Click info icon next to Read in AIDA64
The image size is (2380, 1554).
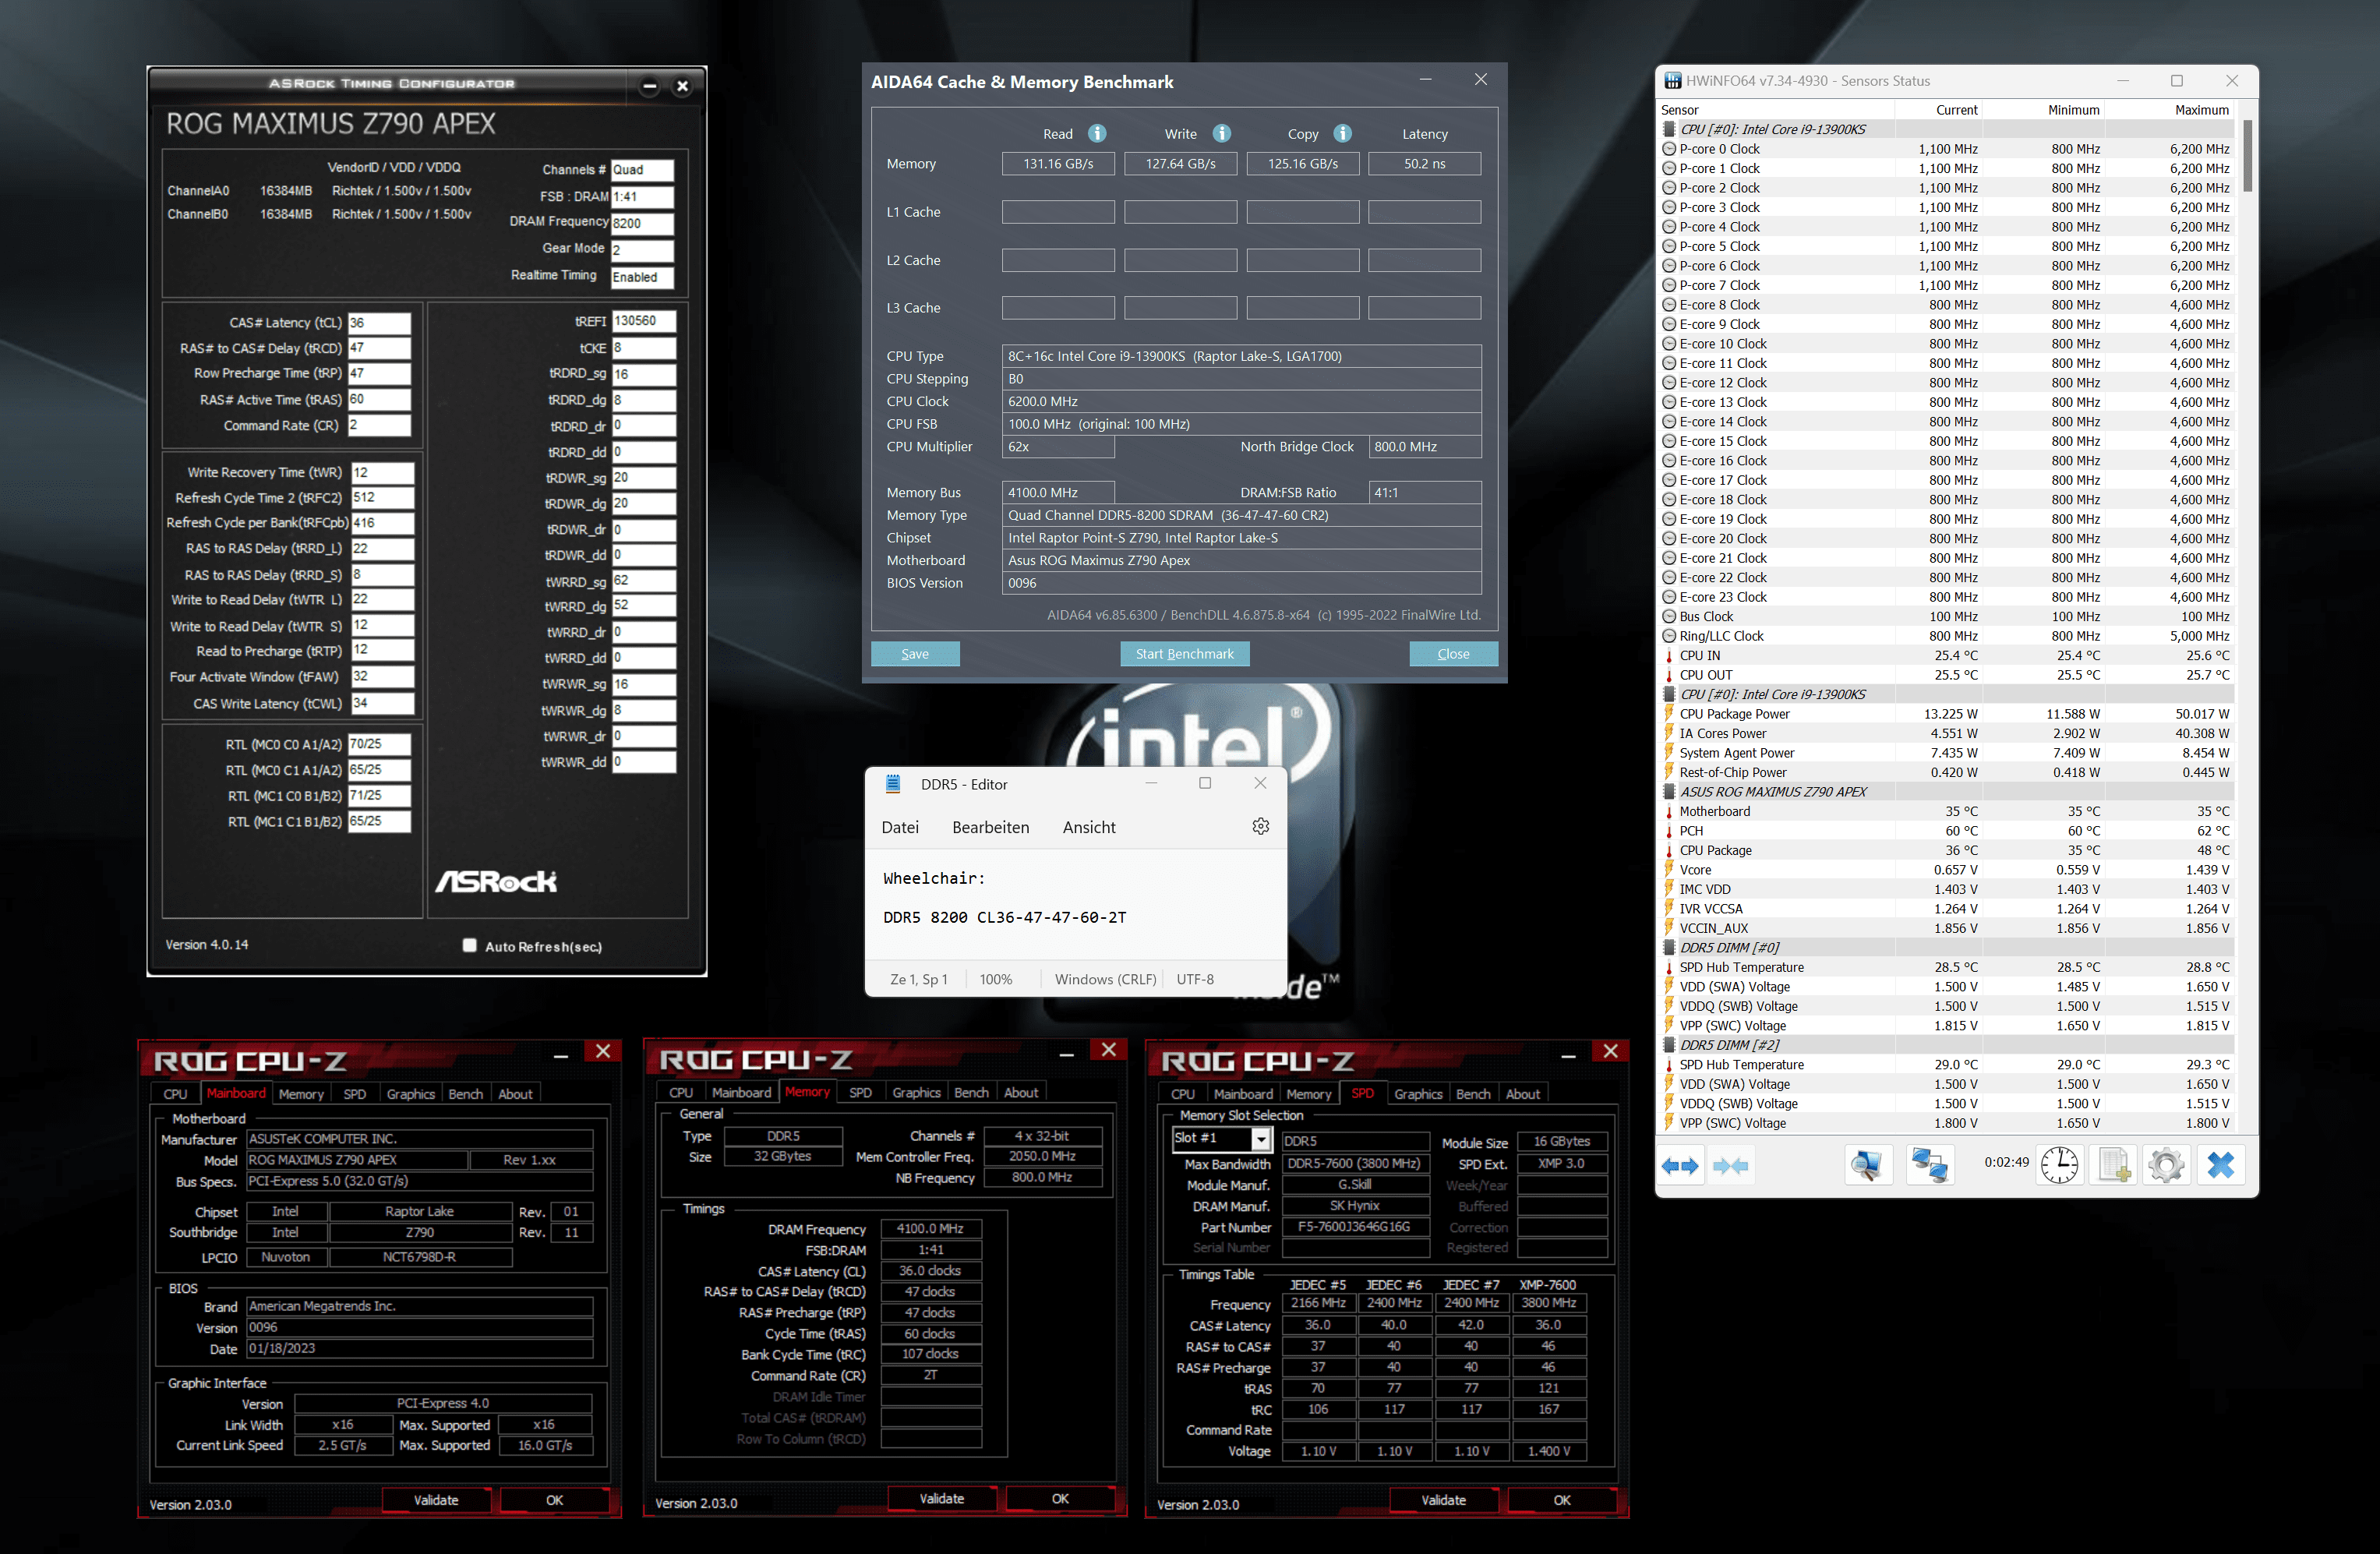pyautogui.click(x=1097, y=133)
